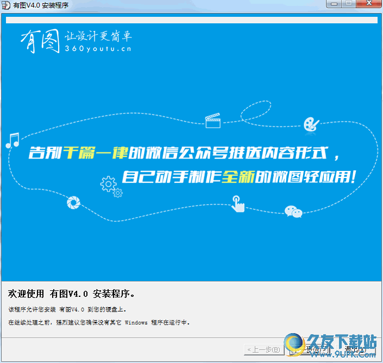Viewport: 383px width, 363px height.
Task: Click the Next step (N) button
Action: click(x=310, y=349)
